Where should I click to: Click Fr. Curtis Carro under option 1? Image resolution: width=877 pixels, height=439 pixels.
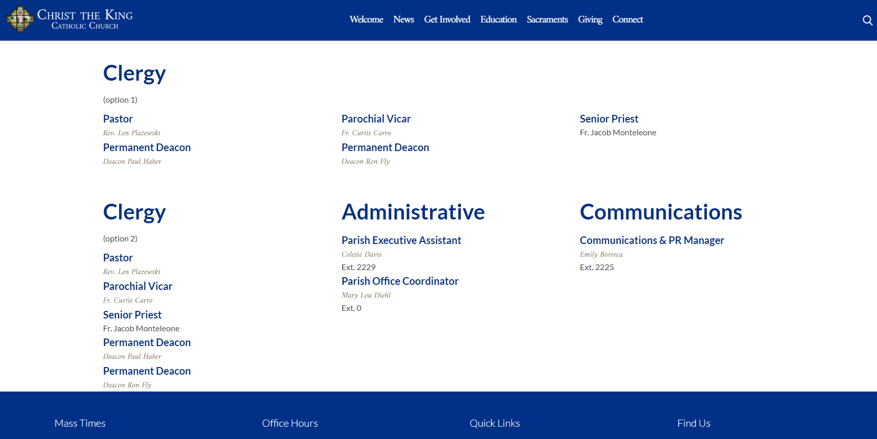(x=366, y=133)
